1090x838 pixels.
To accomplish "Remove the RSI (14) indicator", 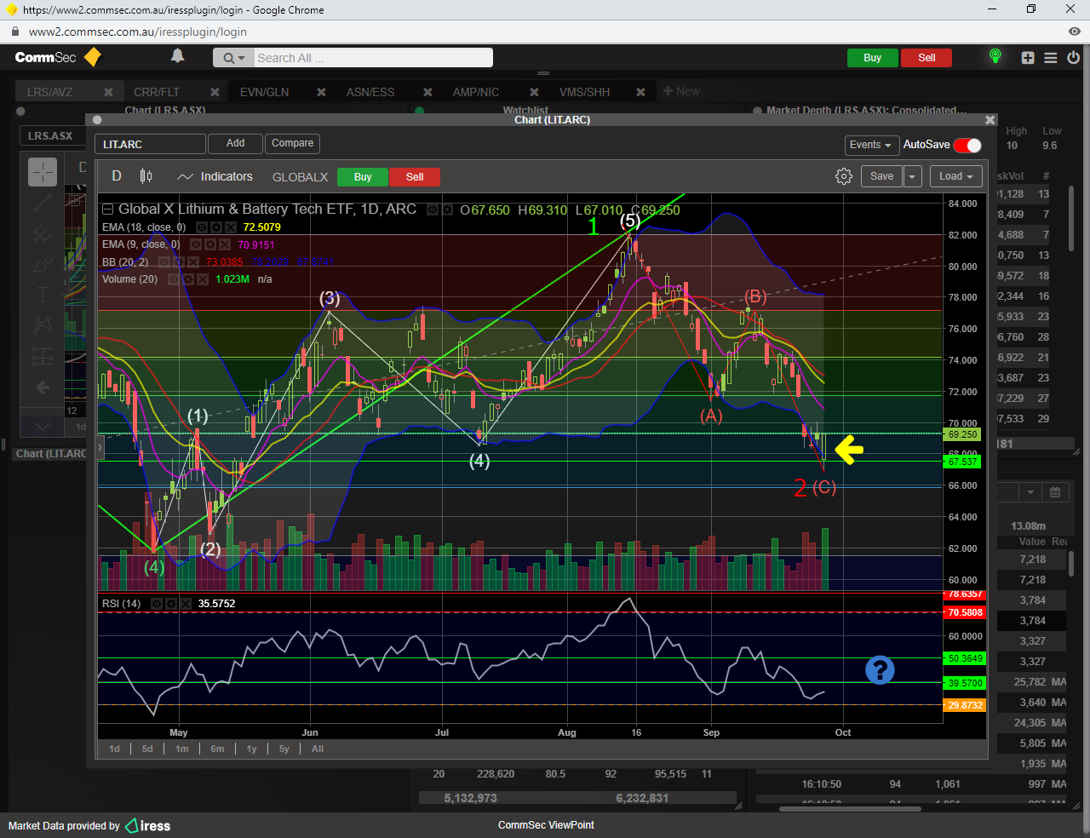I will (185, 604).
